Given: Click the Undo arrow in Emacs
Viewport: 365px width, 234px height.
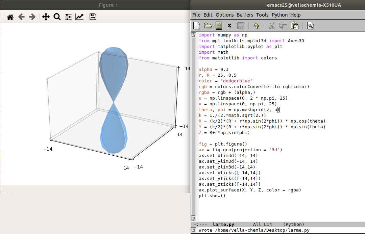Looking at the screenshot, I should 256,26.
